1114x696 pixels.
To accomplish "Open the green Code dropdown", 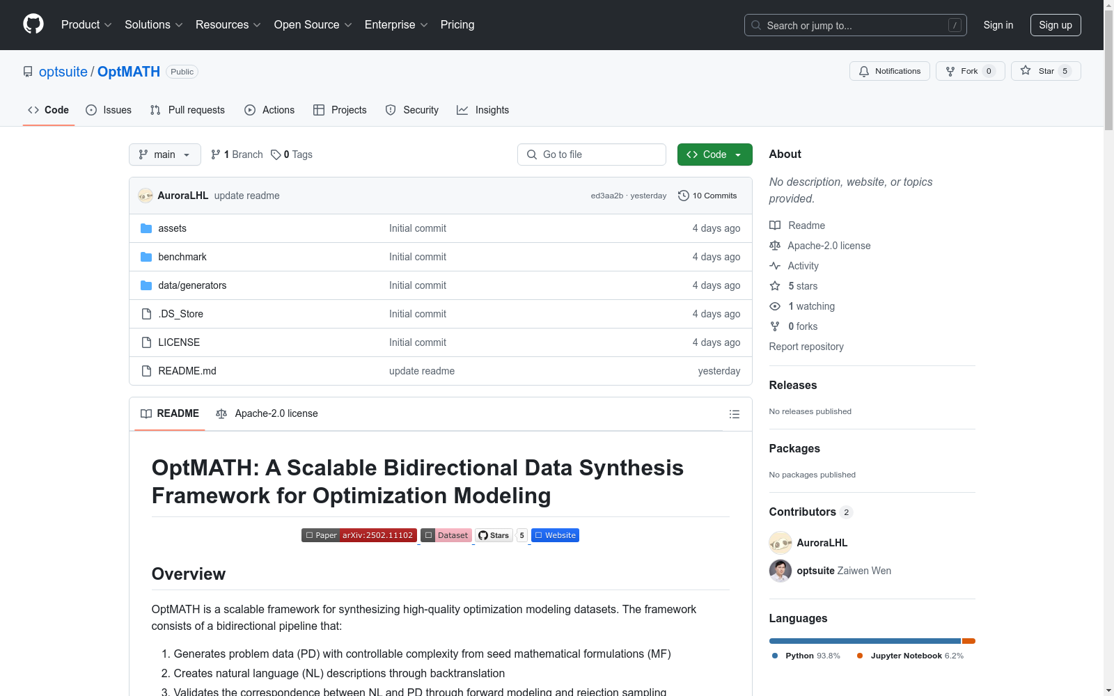I will pyautogui.click(x=714, y=155).
